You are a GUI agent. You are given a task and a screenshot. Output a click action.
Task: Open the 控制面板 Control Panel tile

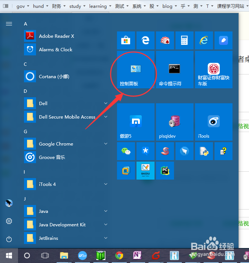pyautogui.click(x=136, y=70)
